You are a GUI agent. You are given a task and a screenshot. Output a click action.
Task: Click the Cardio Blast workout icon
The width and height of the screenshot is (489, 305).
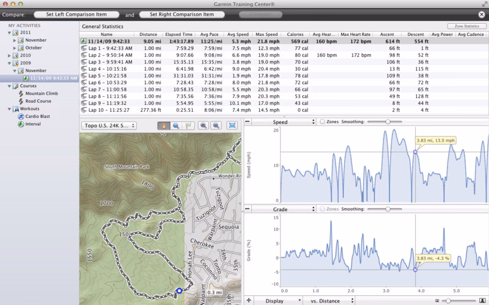21,117
